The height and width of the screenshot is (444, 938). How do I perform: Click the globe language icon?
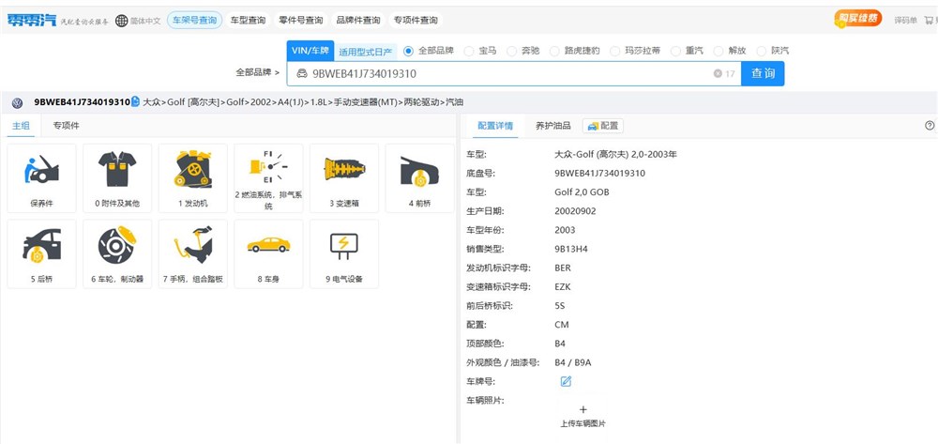coord(121,21)
